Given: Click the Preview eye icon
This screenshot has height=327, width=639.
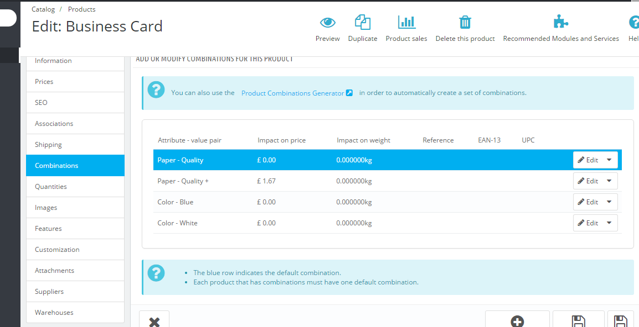Looking at the screenshot, I should tap(328, 22).
